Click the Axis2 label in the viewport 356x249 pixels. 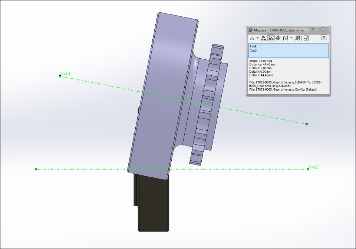[x=313, y=167]
